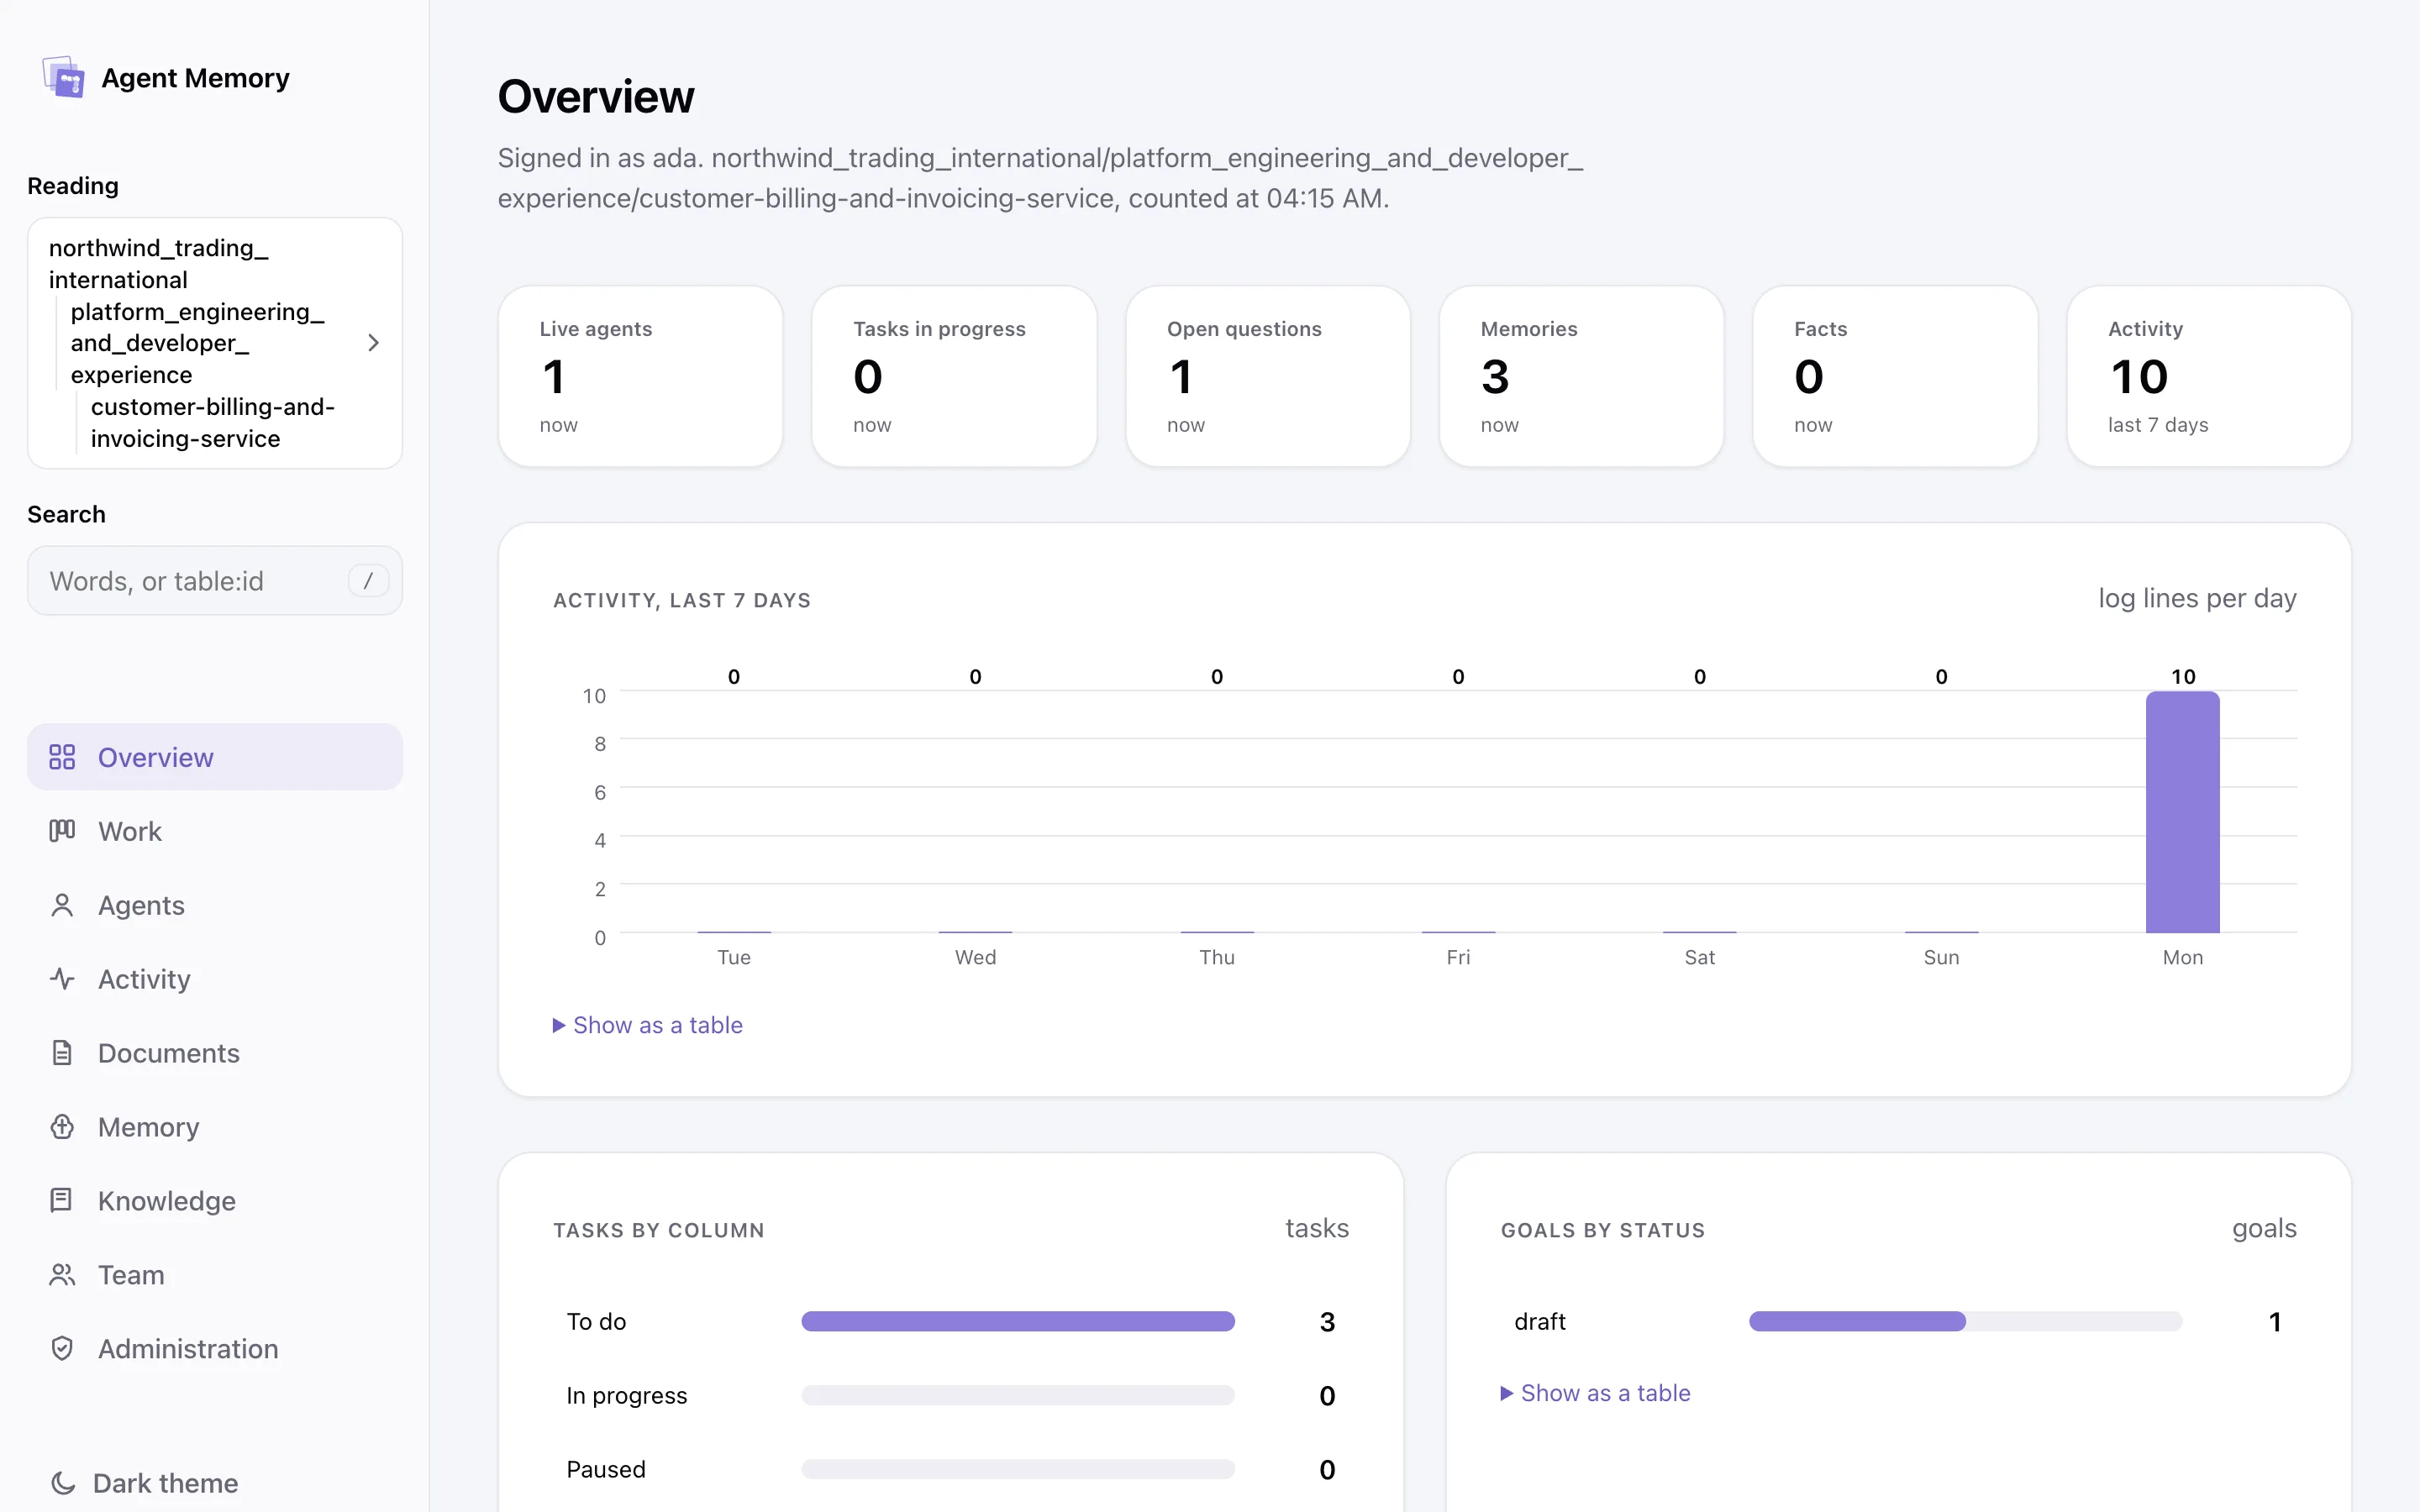This screenshot has height=1512, width=2420.
Task: Select customer-billing-and-invoicing-service in Reading tree
Action: pyautogui.click(x=212, y=423)
